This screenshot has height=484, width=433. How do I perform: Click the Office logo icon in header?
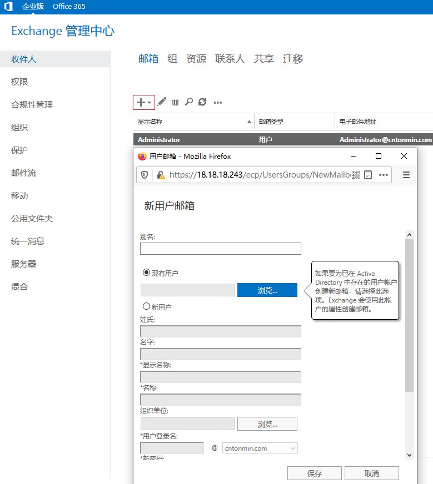(8, 7)
